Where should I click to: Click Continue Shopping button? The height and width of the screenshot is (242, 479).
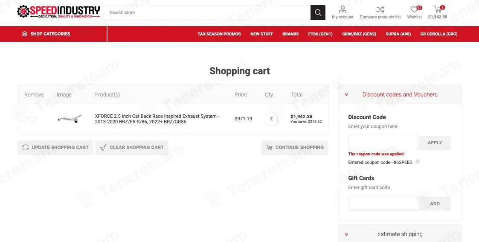[x=294, y=147]
